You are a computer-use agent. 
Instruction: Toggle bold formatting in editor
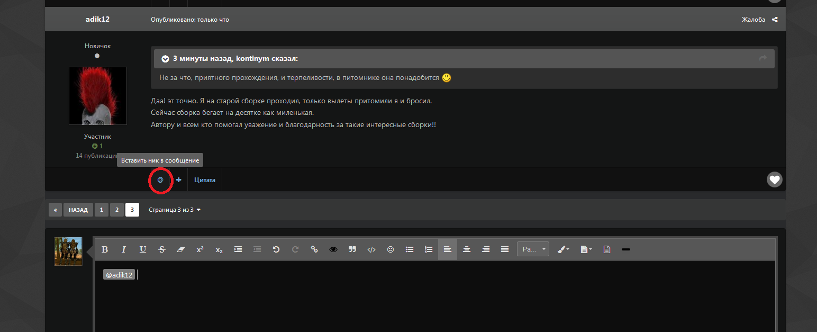coord(105,249)
